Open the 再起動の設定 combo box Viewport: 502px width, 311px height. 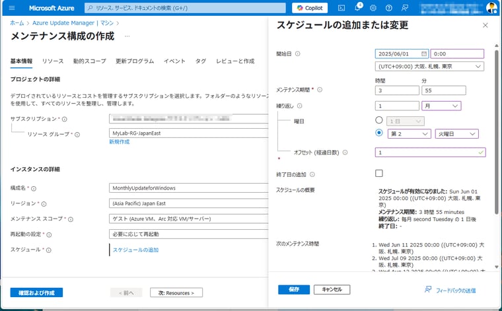pyautogui.click(x=188, y=234)
